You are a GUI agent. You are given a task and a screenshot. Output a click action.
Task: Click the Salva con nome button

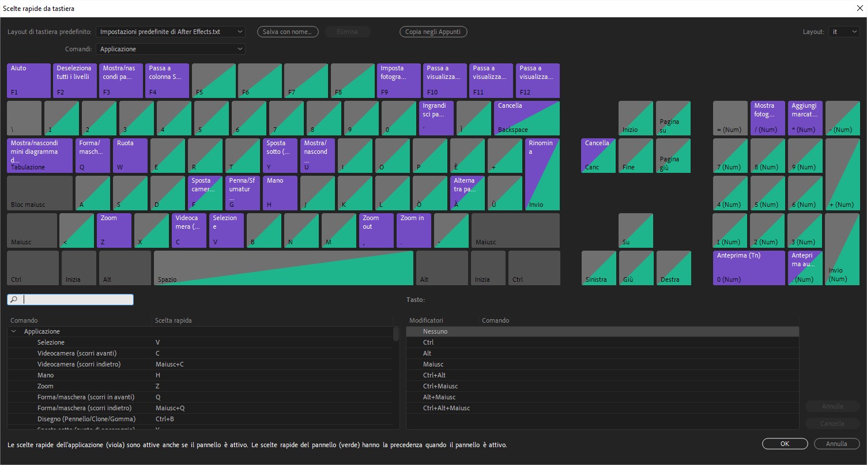click(288, 32)
